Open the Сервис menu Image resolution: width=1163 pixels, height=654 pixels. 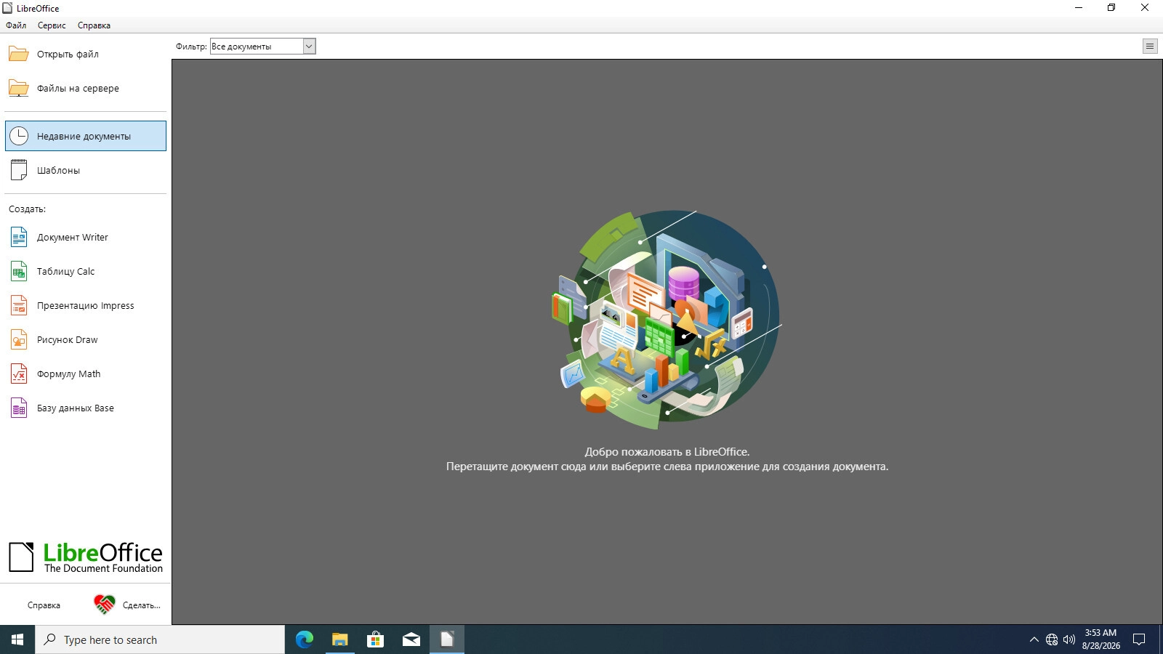pyautogui.click(x=52, y=25)
